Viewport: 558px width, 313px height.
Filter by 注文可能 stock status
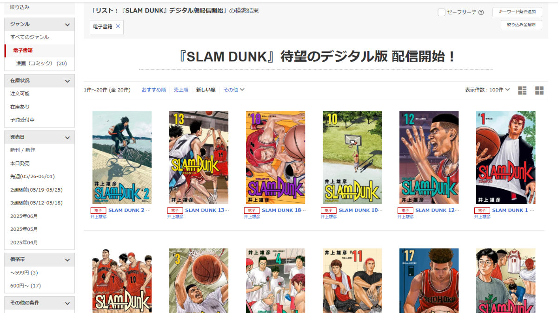[x=20, y=94]
